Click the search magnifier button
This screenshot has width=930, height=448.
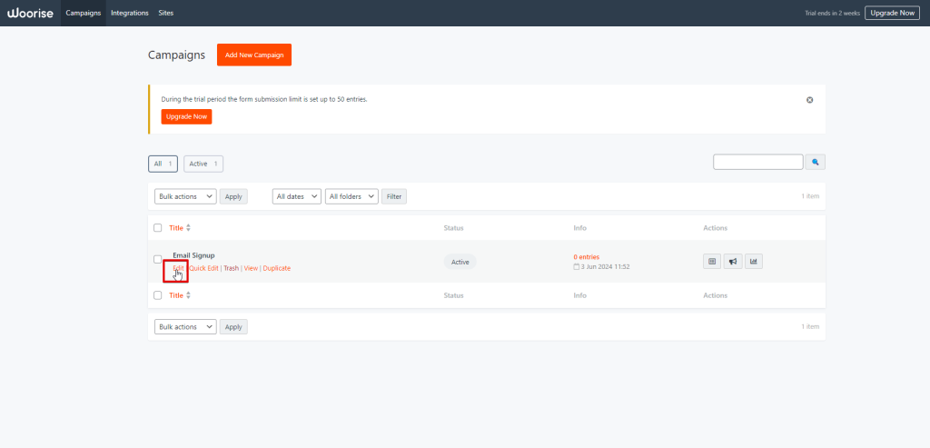click(816, 162)
